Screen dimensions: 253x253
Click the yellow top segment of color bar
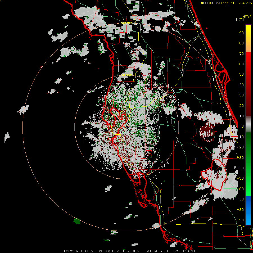coord(248,39)
